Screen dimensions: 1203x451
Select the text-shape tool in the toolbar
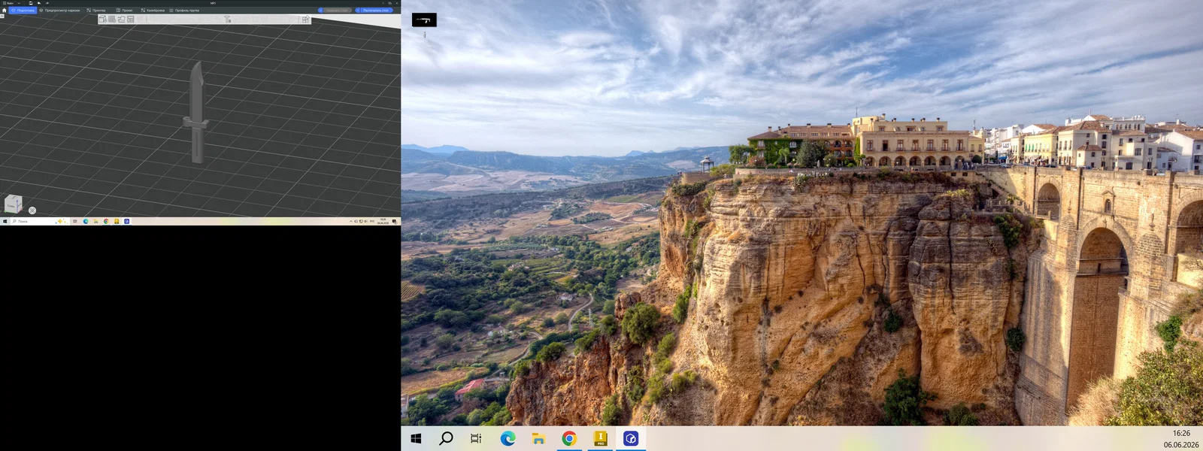click(x=228, y=19)
